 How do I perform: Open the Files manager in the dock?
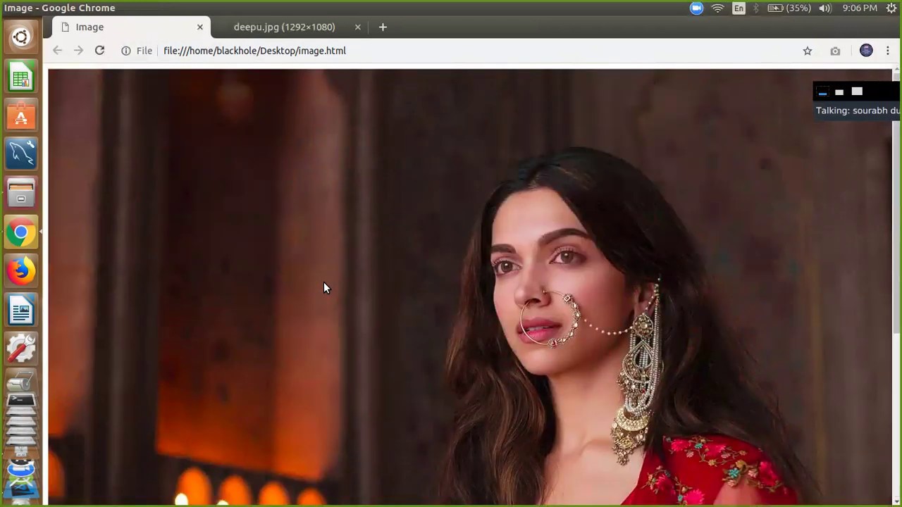pos(21,193)
